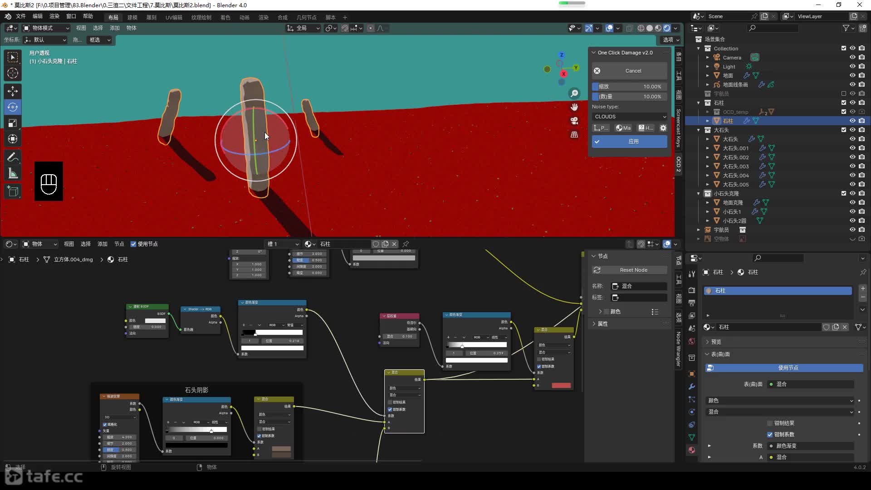Activate the 3D Cursor tool
Screen dimensions: 871x490
(x=13, y=73)
